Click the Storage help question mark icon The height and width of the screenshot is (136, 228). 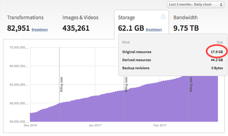click(163, 17)
